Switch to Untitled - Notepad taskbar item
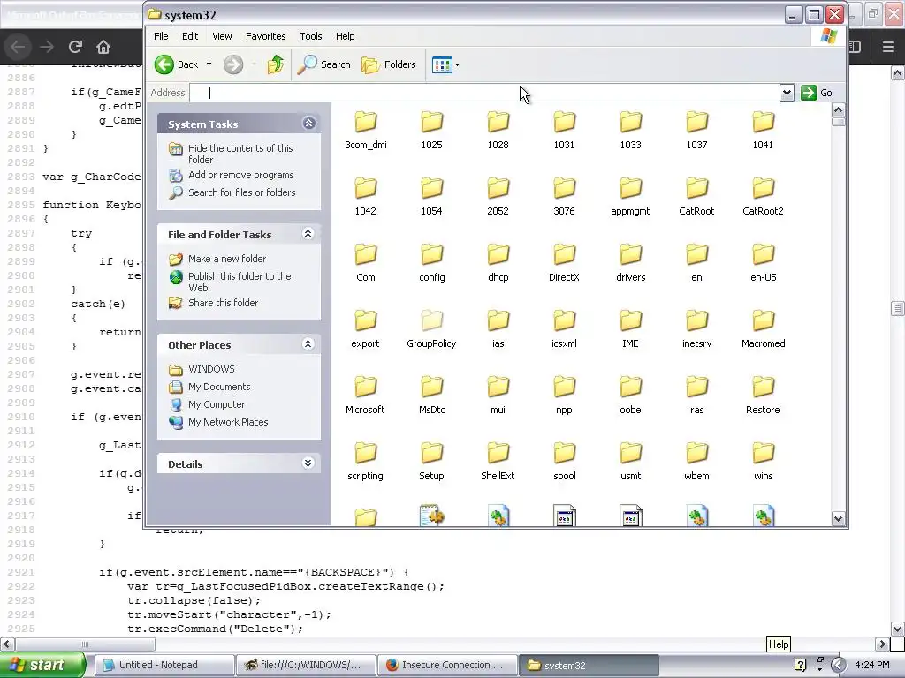Image resolution: width=905 pixels, height=678 pixels. point(164,665)
